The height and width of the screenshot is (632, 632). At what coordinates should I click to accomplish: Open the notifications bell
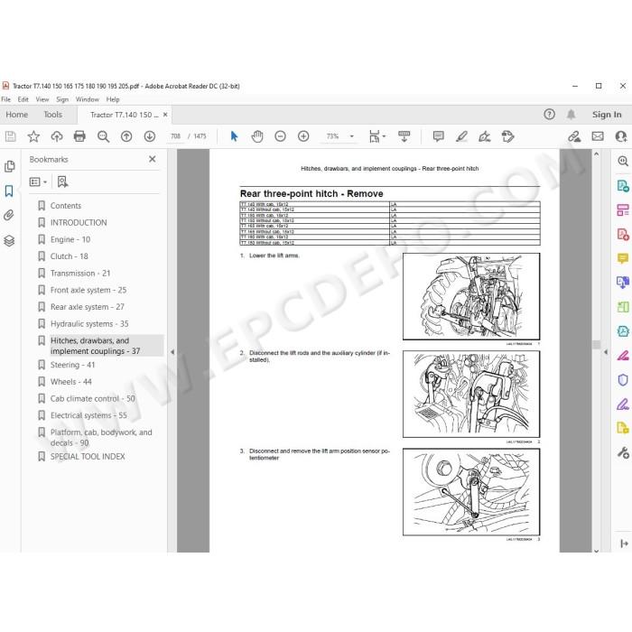pos(571,115)
